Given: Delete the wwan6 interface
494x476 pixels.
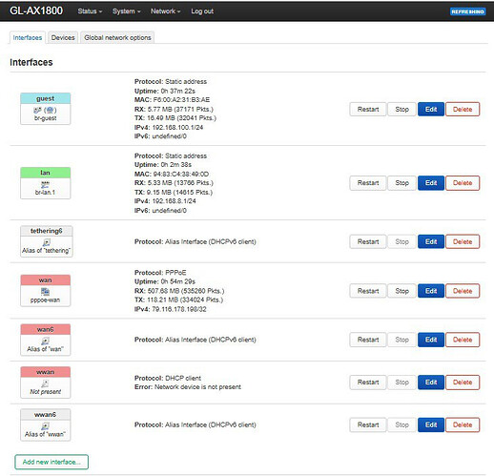Looking at the screenshot, I should click(x=463, y=424).
